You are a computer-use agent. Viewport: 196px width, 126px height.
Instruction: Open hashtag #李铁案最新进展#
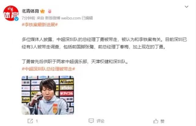(x=40, y=25)
